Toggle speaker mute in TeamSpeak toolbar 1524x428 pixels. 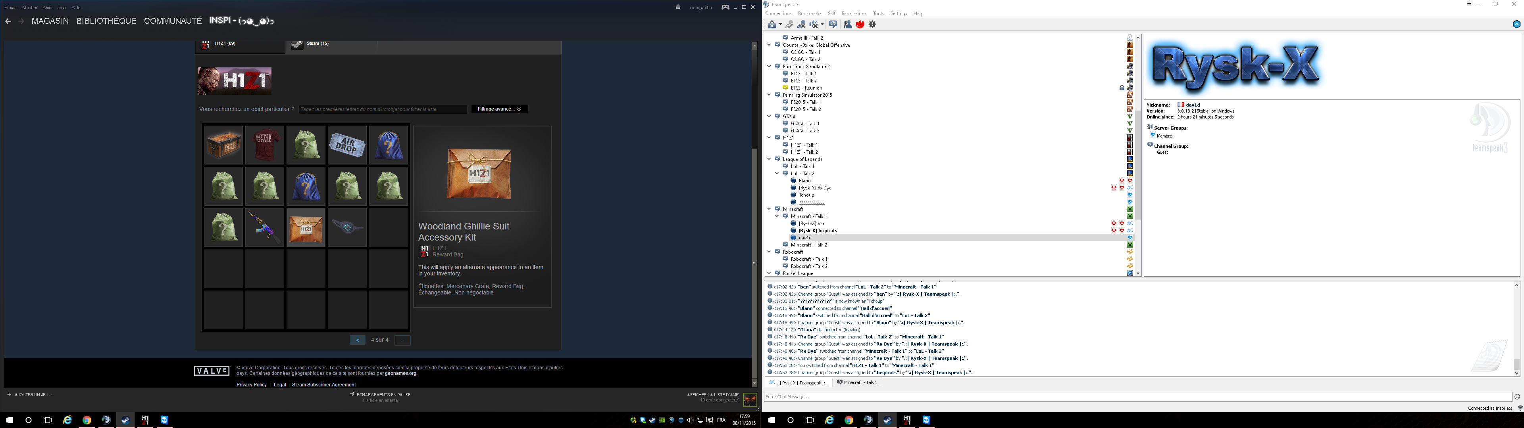click(x=814, y=24)
